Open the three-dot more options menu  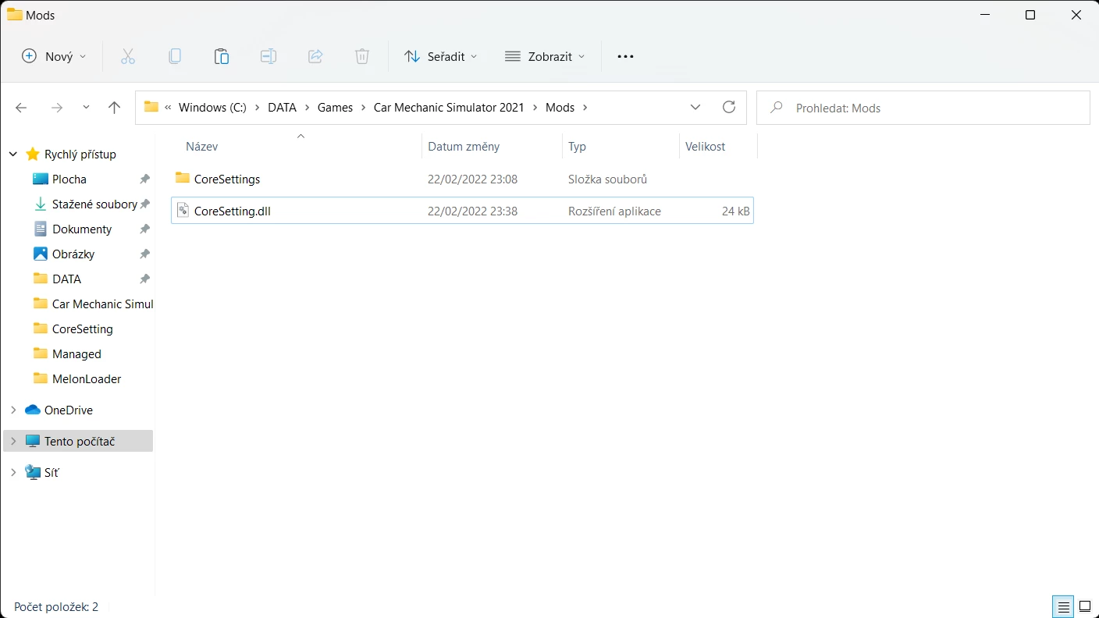click(x=625, y=56)
